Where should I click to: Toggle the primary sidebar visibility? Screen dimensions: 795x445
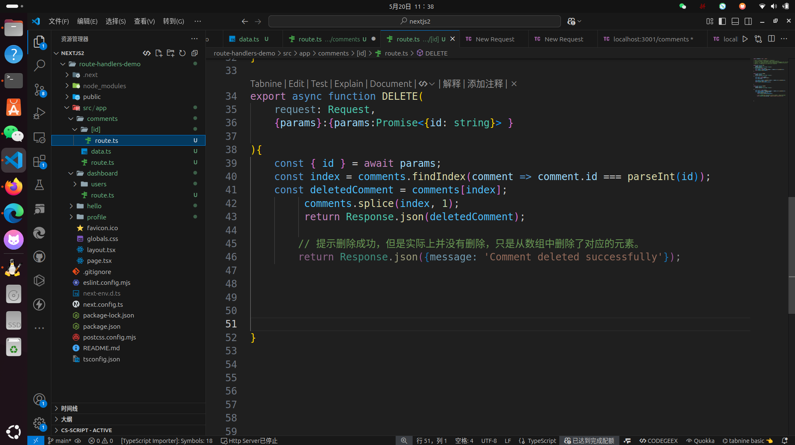point(722,21)
